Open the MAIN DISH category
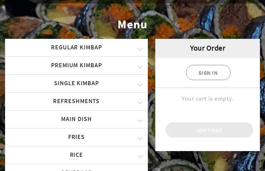This screenshot has width=265, height=171. (76, 119)
